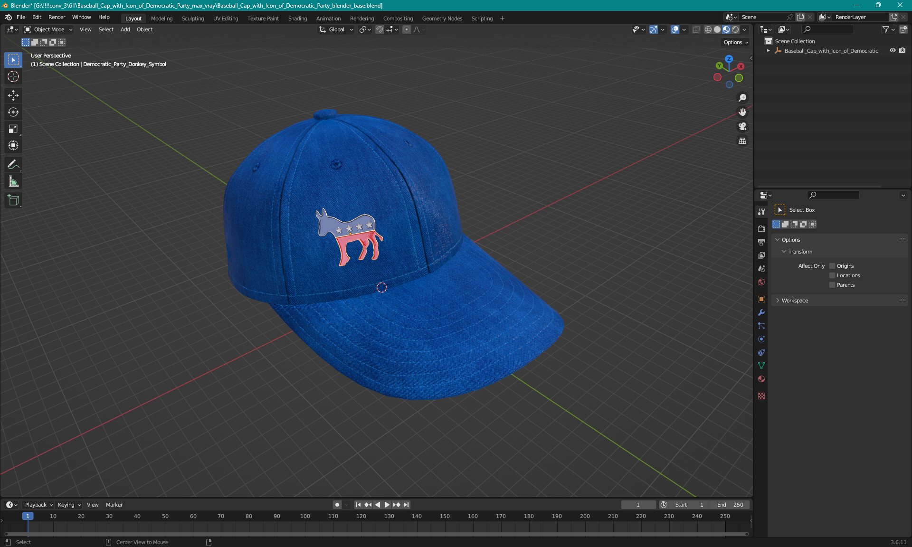Select the Measure tool

point(13,181)
